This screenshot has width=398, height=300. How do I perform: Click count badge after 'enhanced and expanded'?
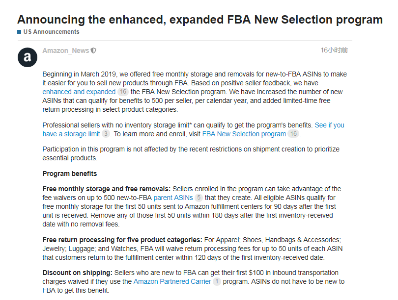coord(123,92)
